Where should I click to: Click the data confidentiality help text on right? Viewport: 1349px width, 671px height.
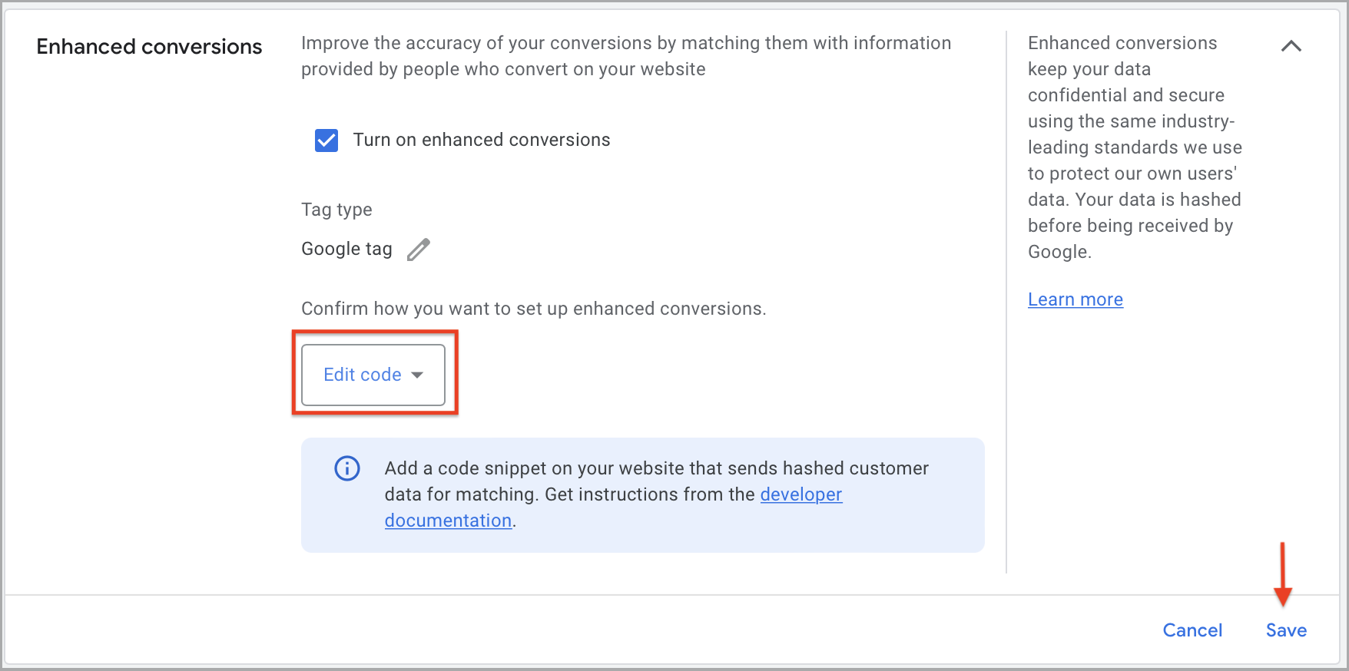click(1135, 147)
